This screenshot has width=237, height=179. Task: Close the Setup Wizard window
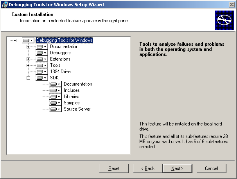232,5
